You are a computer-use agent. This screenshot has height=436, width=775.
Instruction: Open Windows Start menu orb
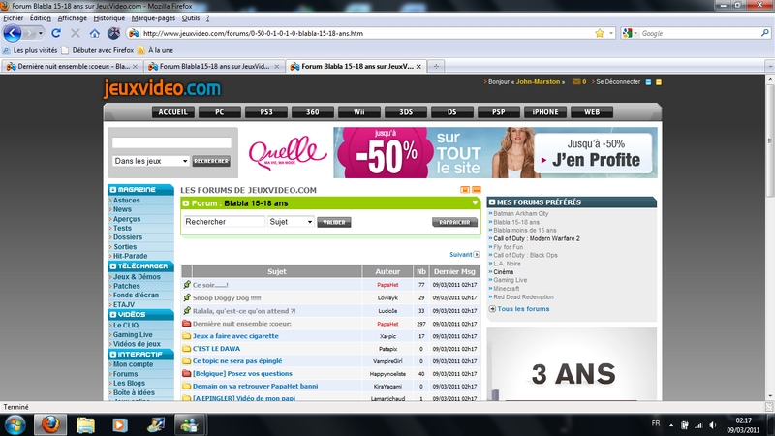(x=15, y=424)
